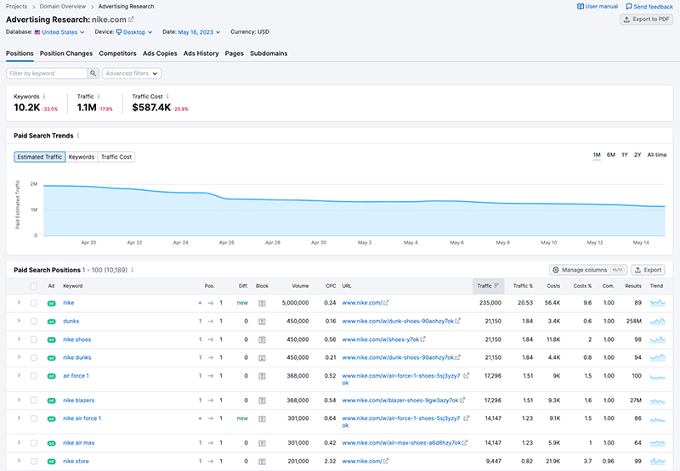The width and height of the screenshot is (680, 471).
Task: Click the SERP block icon in dunks row
Action: coord(262,322)
